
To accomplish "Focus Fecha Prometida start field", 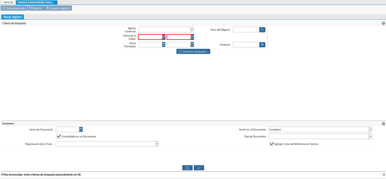I will coord(150,44).
